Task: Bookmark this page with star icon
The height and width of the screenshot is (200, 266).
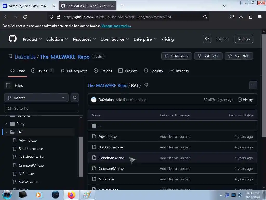Action: click(205, 17)
